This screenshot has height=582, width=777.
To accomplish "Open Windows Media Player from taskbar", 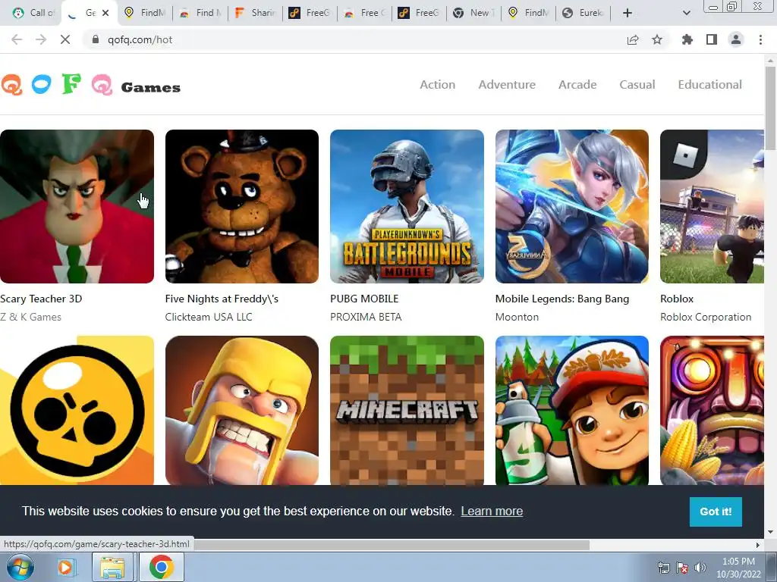I will click(x=65, y=567).
